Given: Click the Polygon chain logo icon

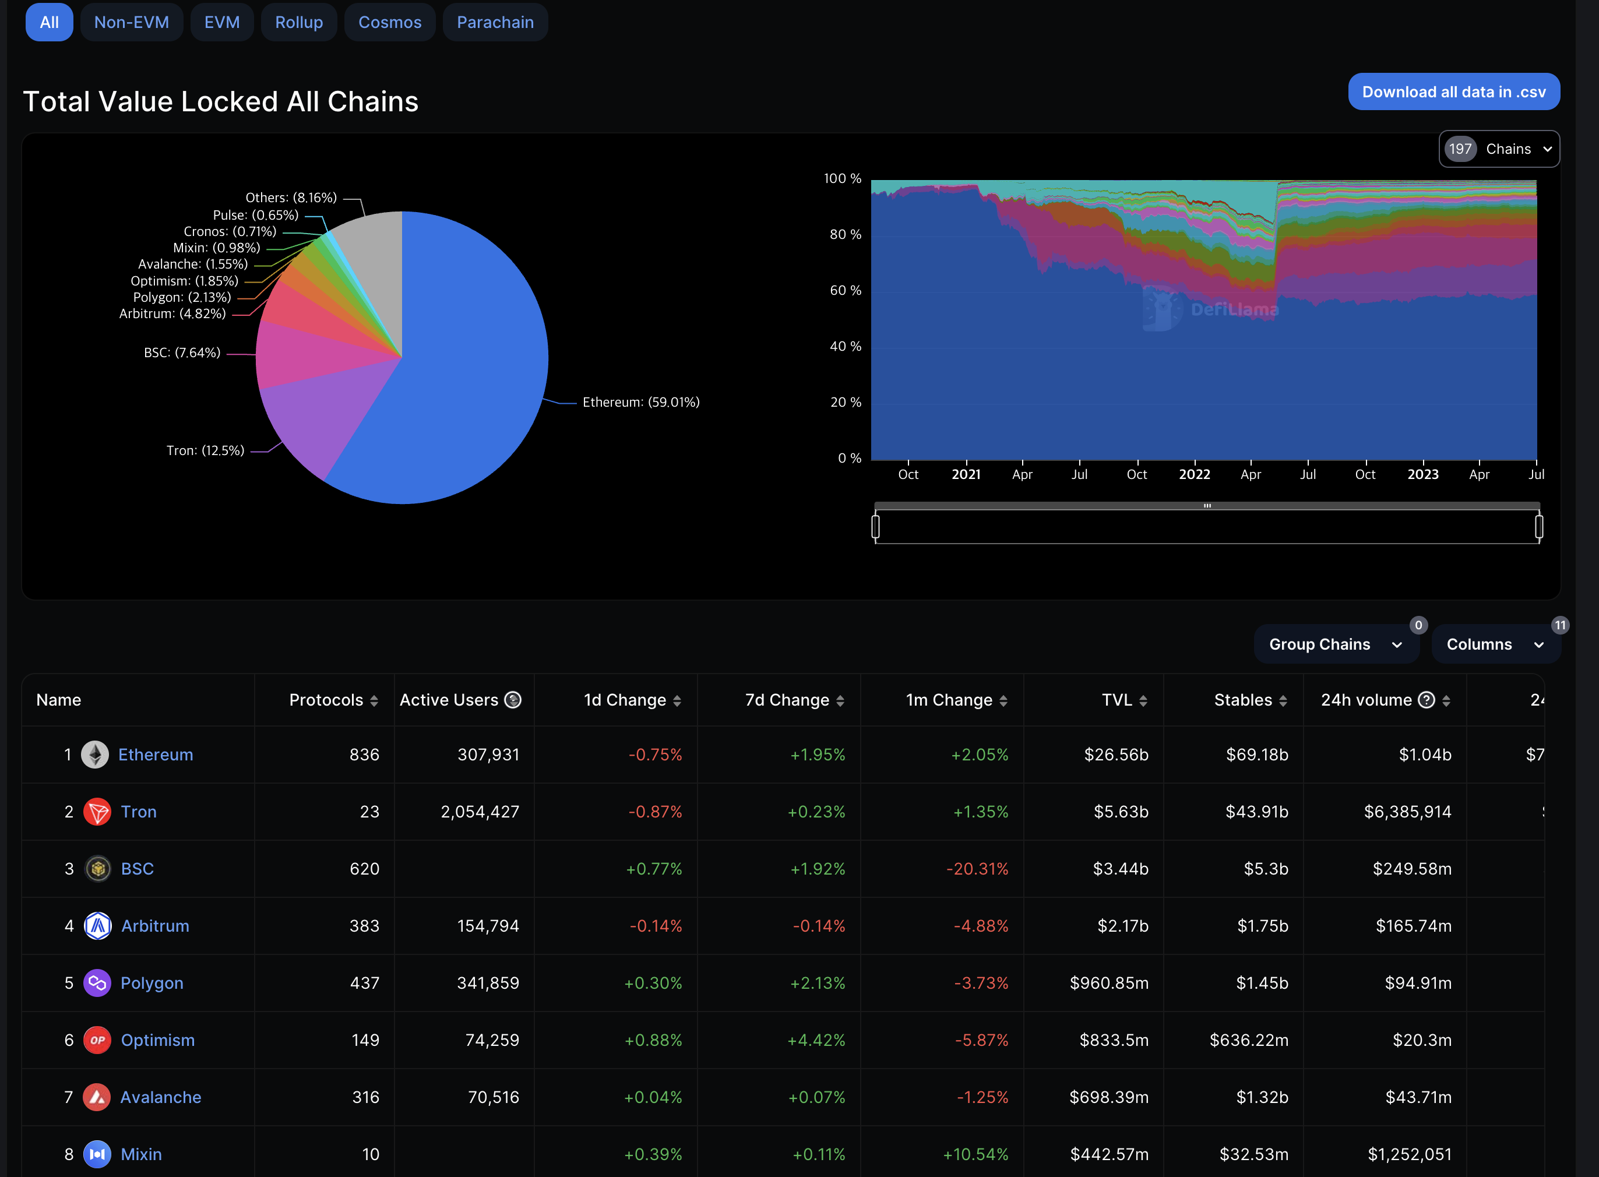Looking at the screenshot, I should [x=97, y=983].
